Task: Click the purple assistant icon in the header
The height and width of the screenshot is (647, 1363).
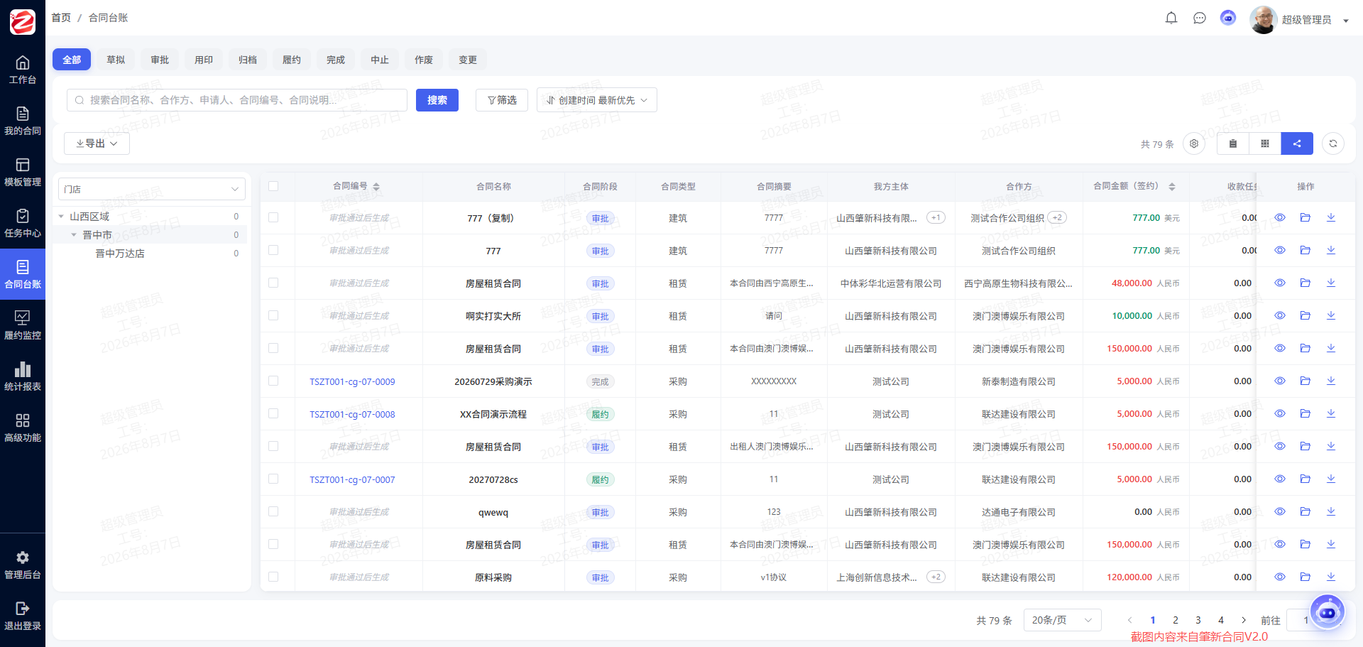Action: (x=1228, y=18)
